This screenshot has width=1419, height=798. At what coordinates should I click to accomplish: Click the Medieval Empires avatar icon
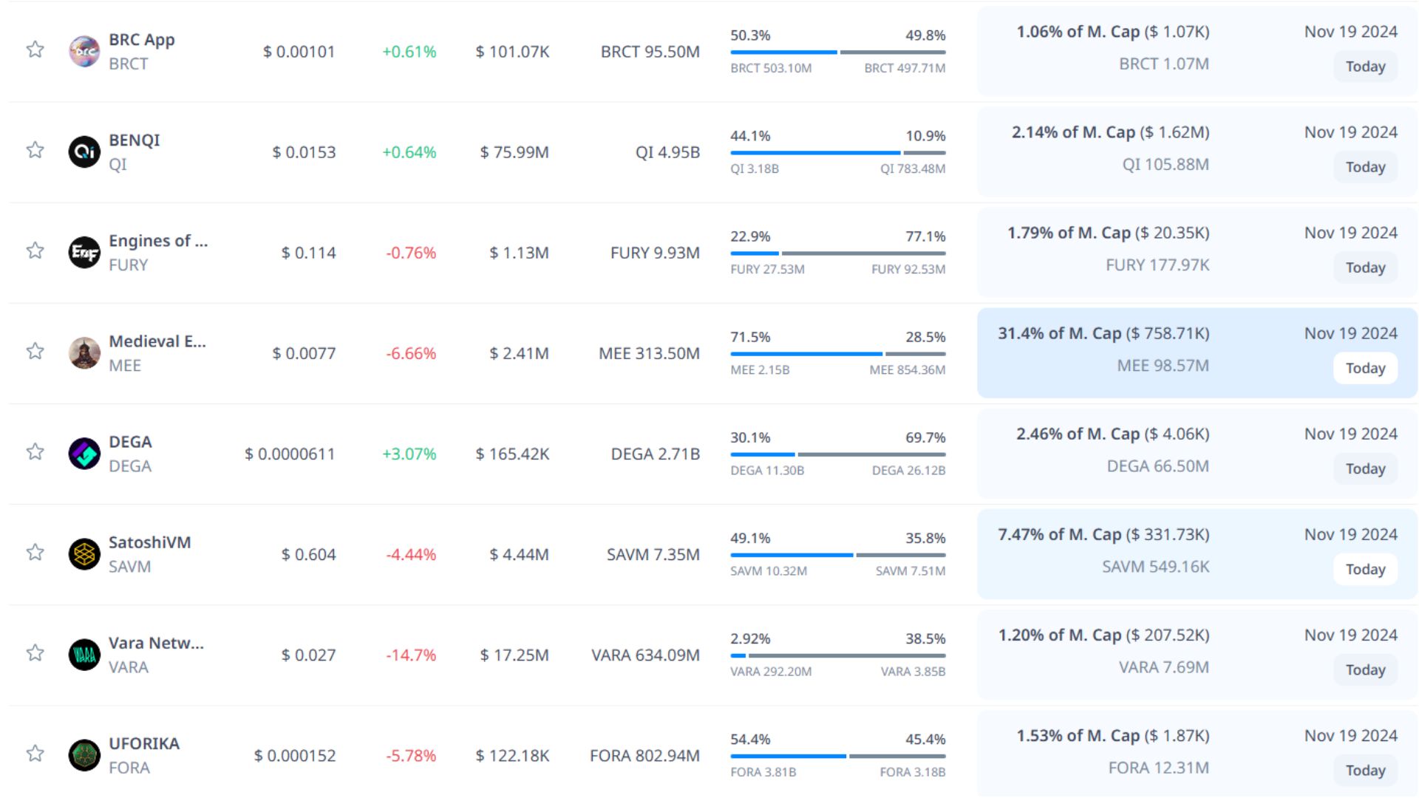point(84,353)
